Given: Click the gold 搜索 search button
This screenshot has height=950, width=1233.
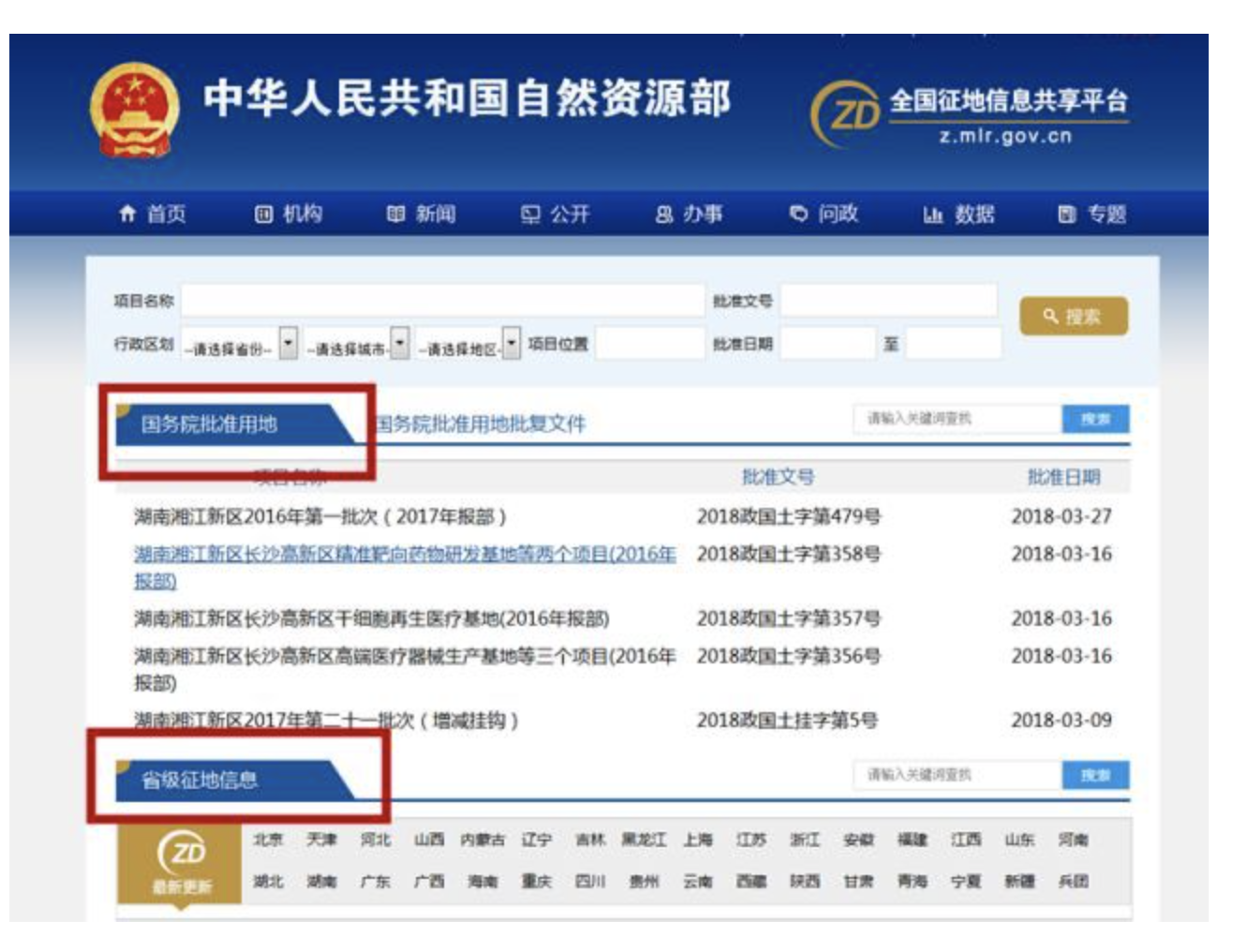Looking at the screenshot, I should pyautogui.click(x=1073, y=317).
